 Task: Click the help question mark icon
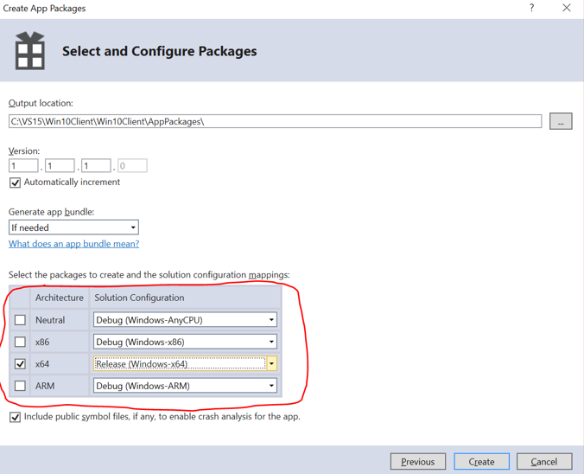click(531, 8)
